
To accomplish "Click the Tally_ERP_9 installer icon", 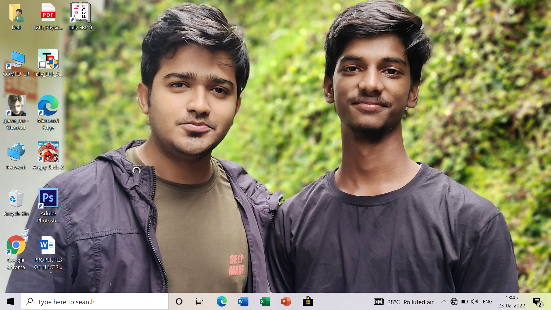I will (48, 59).
